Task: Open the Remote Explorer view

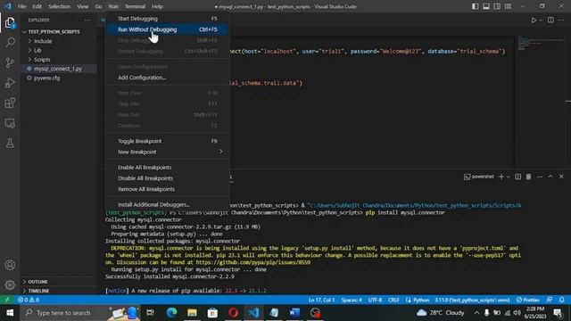Action: pos(10,123)
